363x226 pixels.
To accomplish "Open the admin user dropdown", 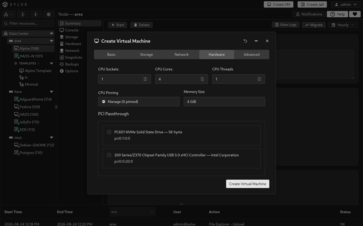I will point(346,4).
